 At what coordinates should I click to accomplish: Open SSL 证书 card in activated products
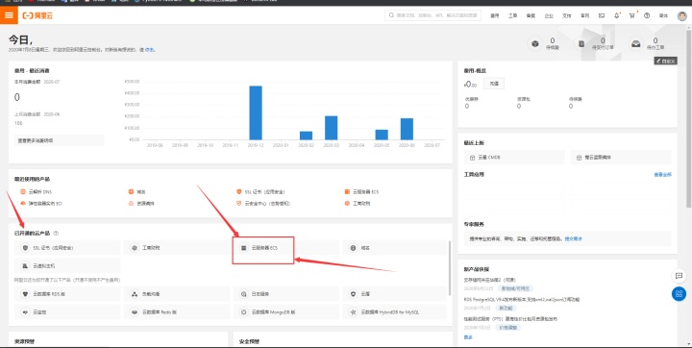[67, 248]
